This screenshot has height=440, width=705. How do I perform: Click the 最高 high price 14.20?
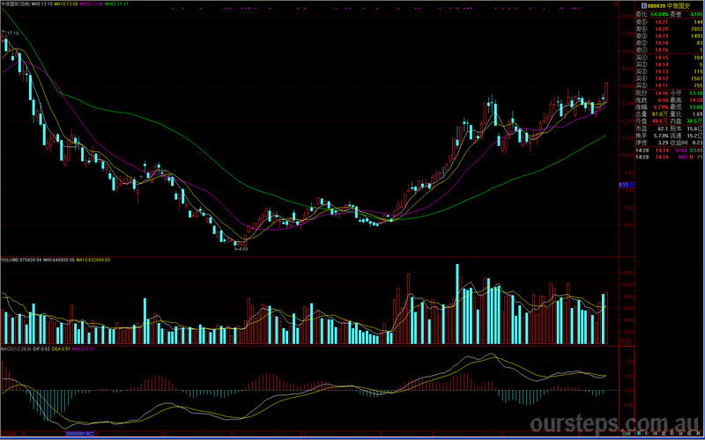click(x=696, y=100)
